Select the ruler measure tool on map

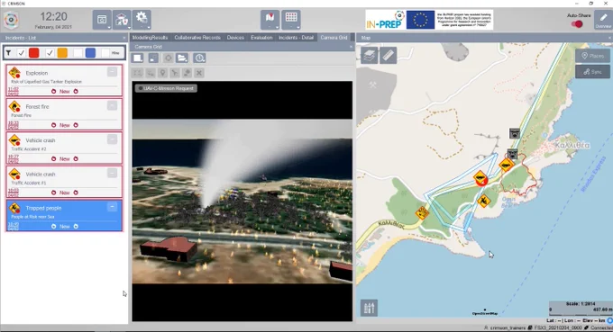388,56
